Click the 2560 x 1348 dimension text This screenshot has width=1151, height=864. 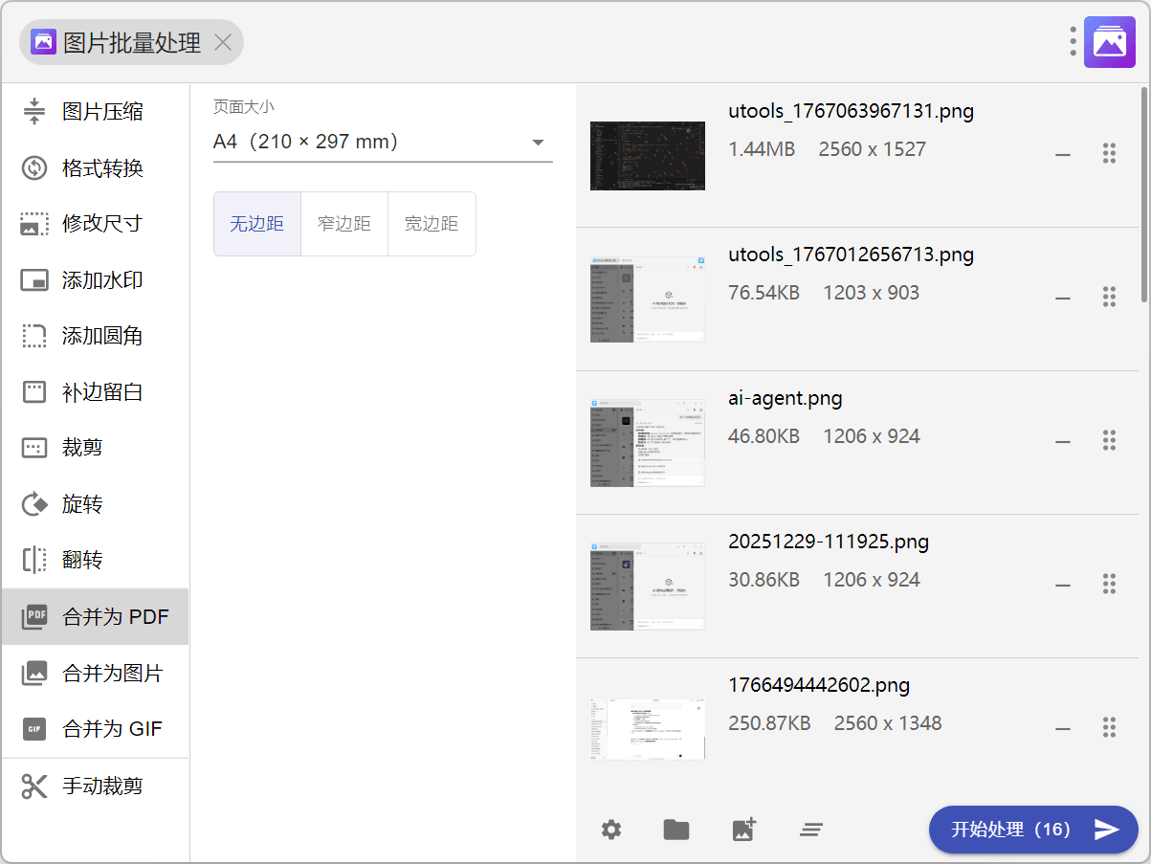(x=888, y=723)
